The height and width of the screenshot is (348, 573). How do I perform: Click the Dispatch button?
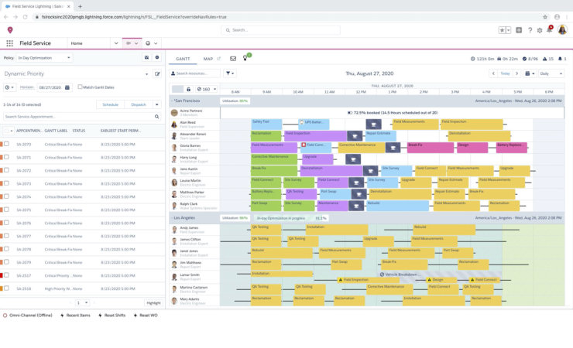139,104
